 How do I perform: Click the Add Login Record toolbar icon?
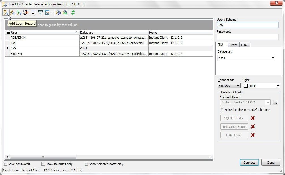click(6, 12)
